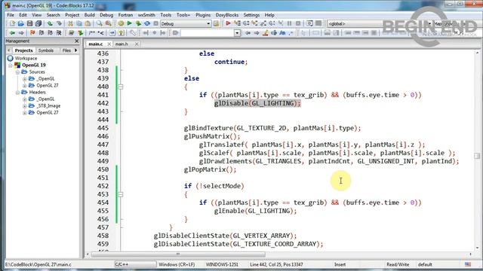483x271 pixels.
Task: Click the toolbar search text field
Action: [208, 33]
